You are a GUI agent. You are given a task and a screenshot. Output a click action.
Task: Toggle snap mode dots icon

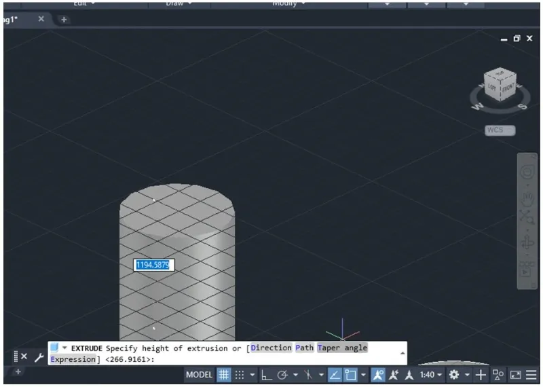[240, 375]
